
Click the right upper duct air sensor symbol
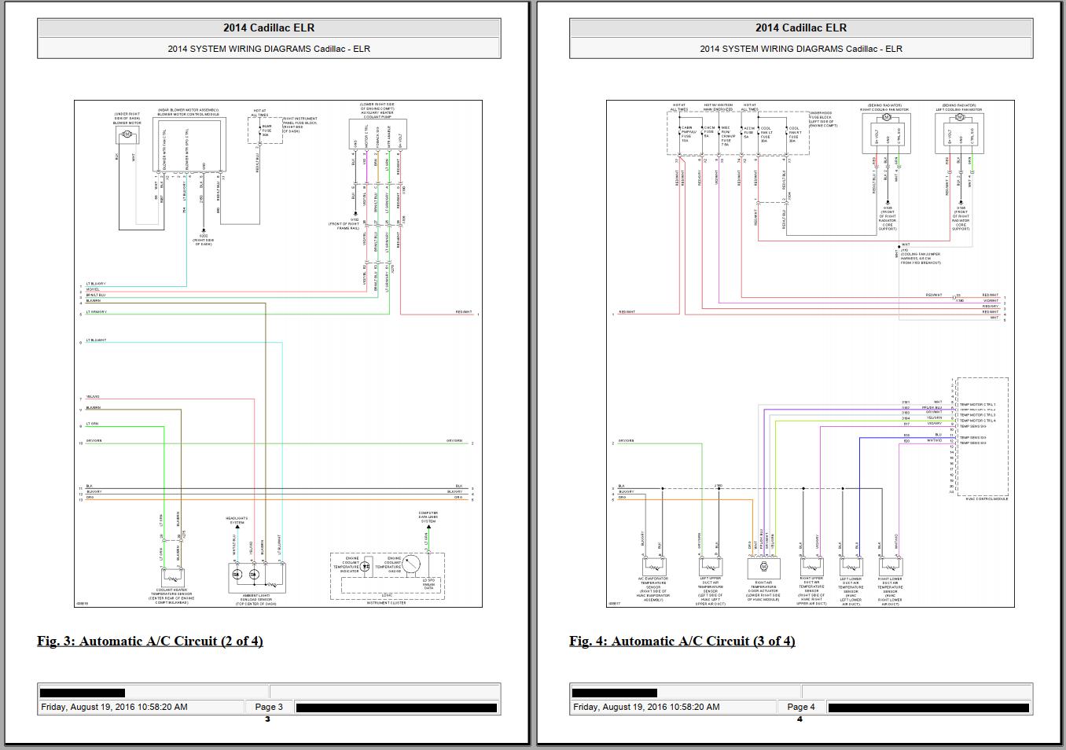pyautogui.click(x=812, y=566)
